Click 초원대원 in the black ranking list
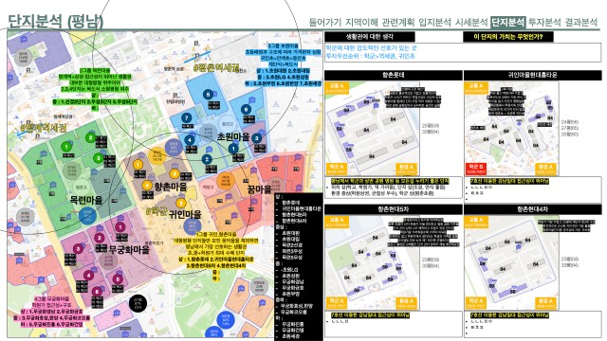Screen dimensions: 607x341 click(291, 234)
